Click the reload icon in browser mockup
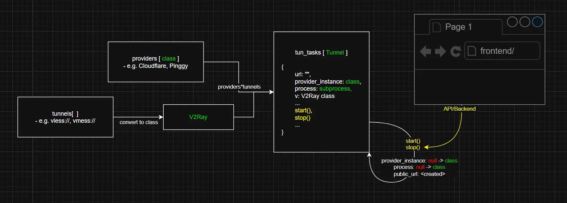Image resolution: width=567 pixels, height=203 pixels. 456,51
